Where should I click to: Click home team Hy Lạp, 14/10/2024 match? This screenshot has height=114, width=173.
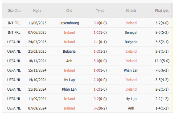pos(69,80)
